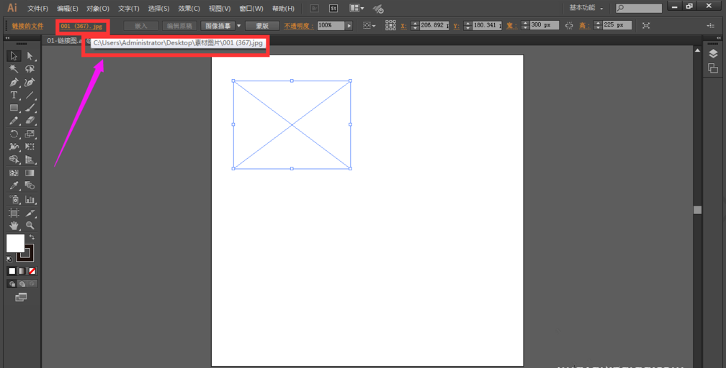Open the 基本功能 workspace dropdown

point(586,9)
